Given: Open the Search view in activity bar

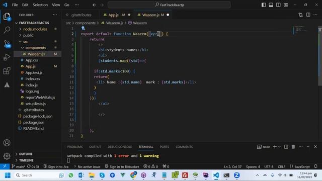Looking at the screenshot, I should click(7, 30).
